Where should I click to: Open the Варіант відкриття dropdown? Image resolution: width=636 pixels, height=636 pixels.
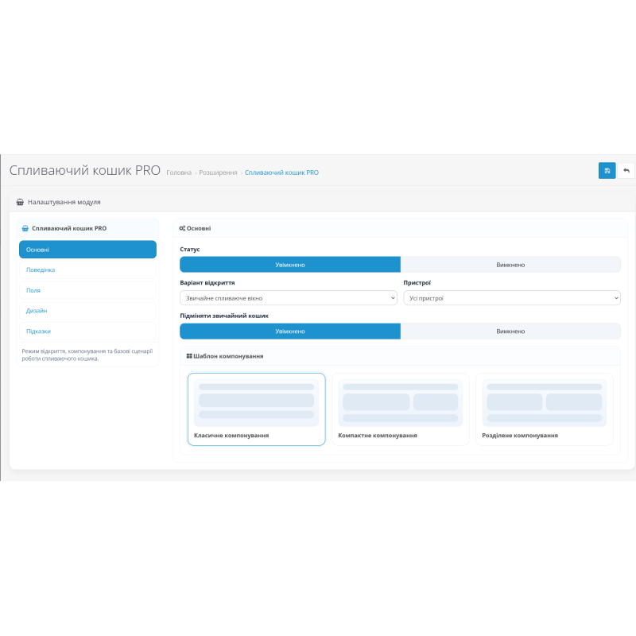289,298
